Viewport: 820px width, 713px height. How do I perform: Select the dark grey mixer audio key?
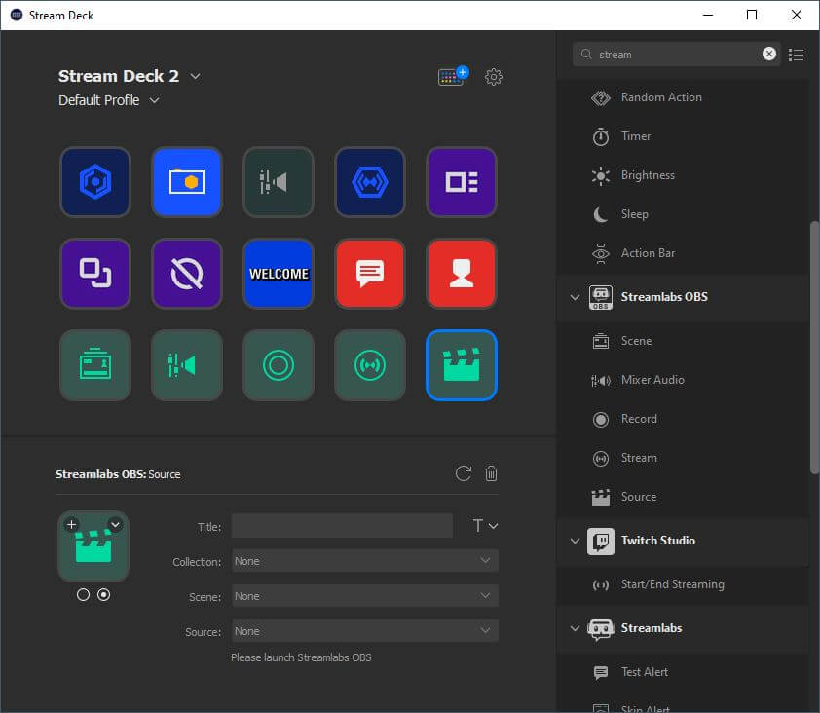point(279,182)
